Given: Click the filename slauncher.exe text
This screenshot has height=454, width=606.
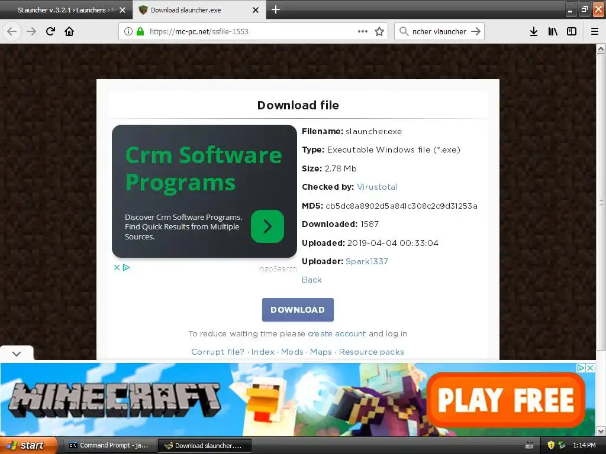Looking at the screenshot, I should 374,131.
